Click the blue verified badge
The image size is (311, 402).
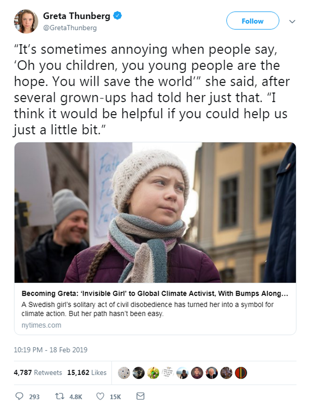pyautogui.click(x=118, y=16)
